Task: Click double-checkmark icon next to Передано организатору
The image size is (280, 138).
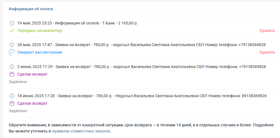Action: pos(12,31)
